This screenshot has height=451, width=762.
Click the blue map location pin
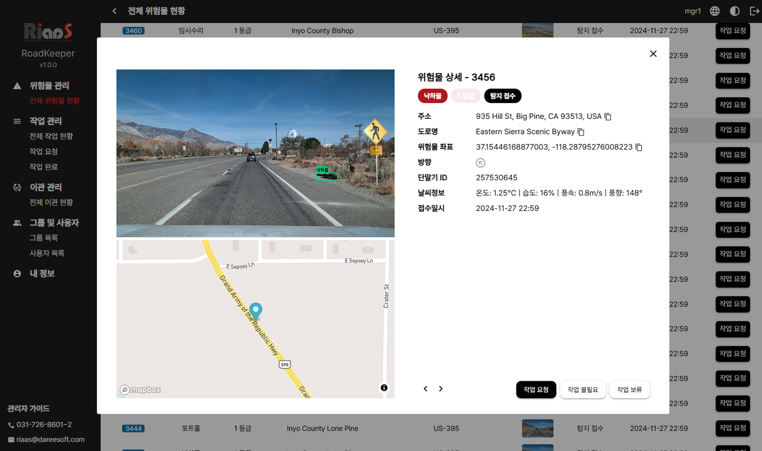[x=256, y=311]
